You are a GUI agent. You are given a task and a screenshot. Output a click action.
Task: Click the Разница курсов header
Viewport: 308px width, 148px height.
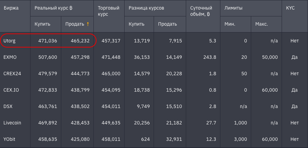point(146,8)
